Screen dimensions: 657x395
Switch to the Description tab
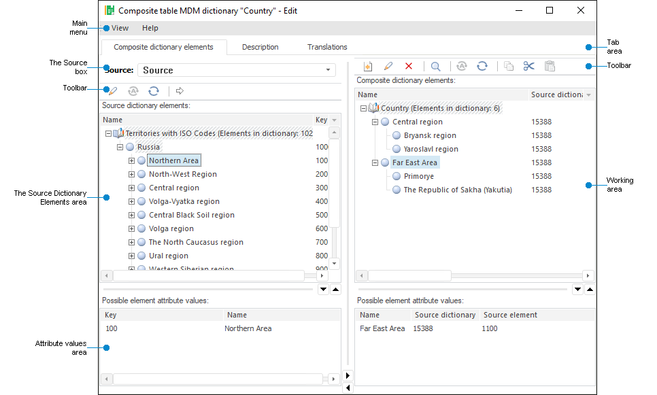coord(259,47)
